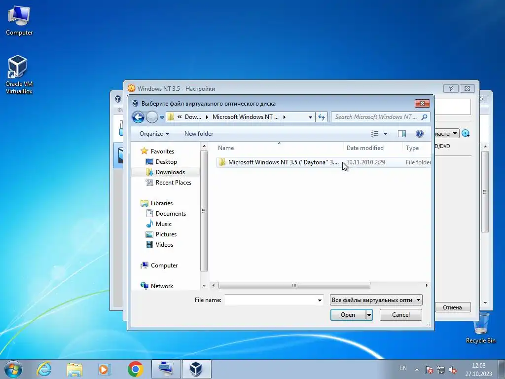Launch Internet Explorer from taskbar
This screenshot has height=379, width=505.
(x=44, y=369)
